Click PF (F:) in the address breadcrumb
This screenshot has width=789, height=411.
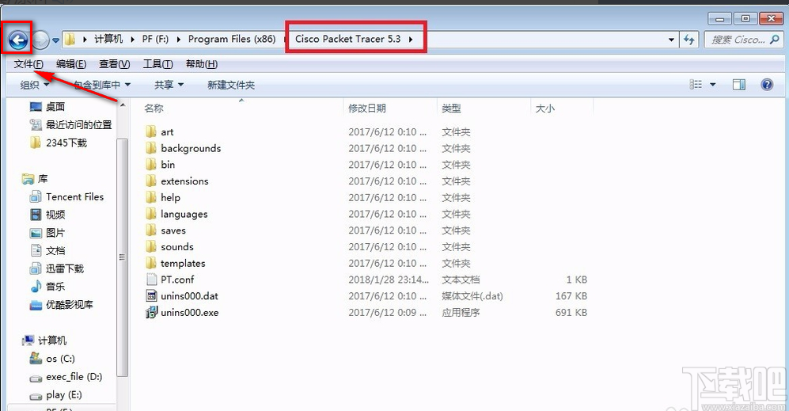point(155,39)
